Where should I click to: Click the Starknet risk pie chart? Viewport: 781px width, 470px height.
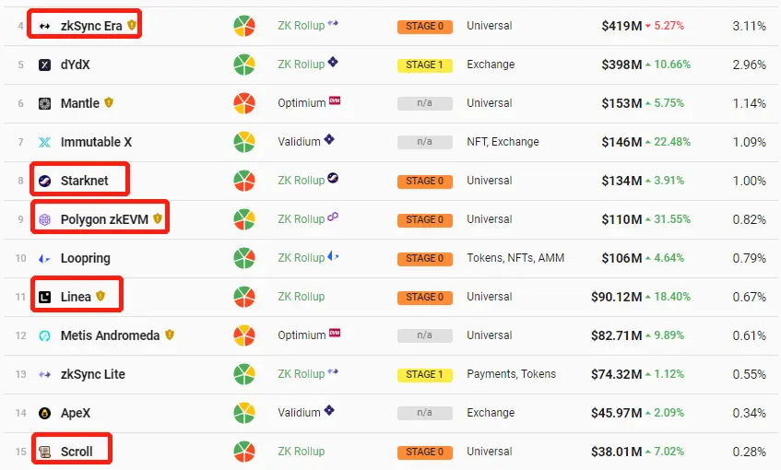244,181
